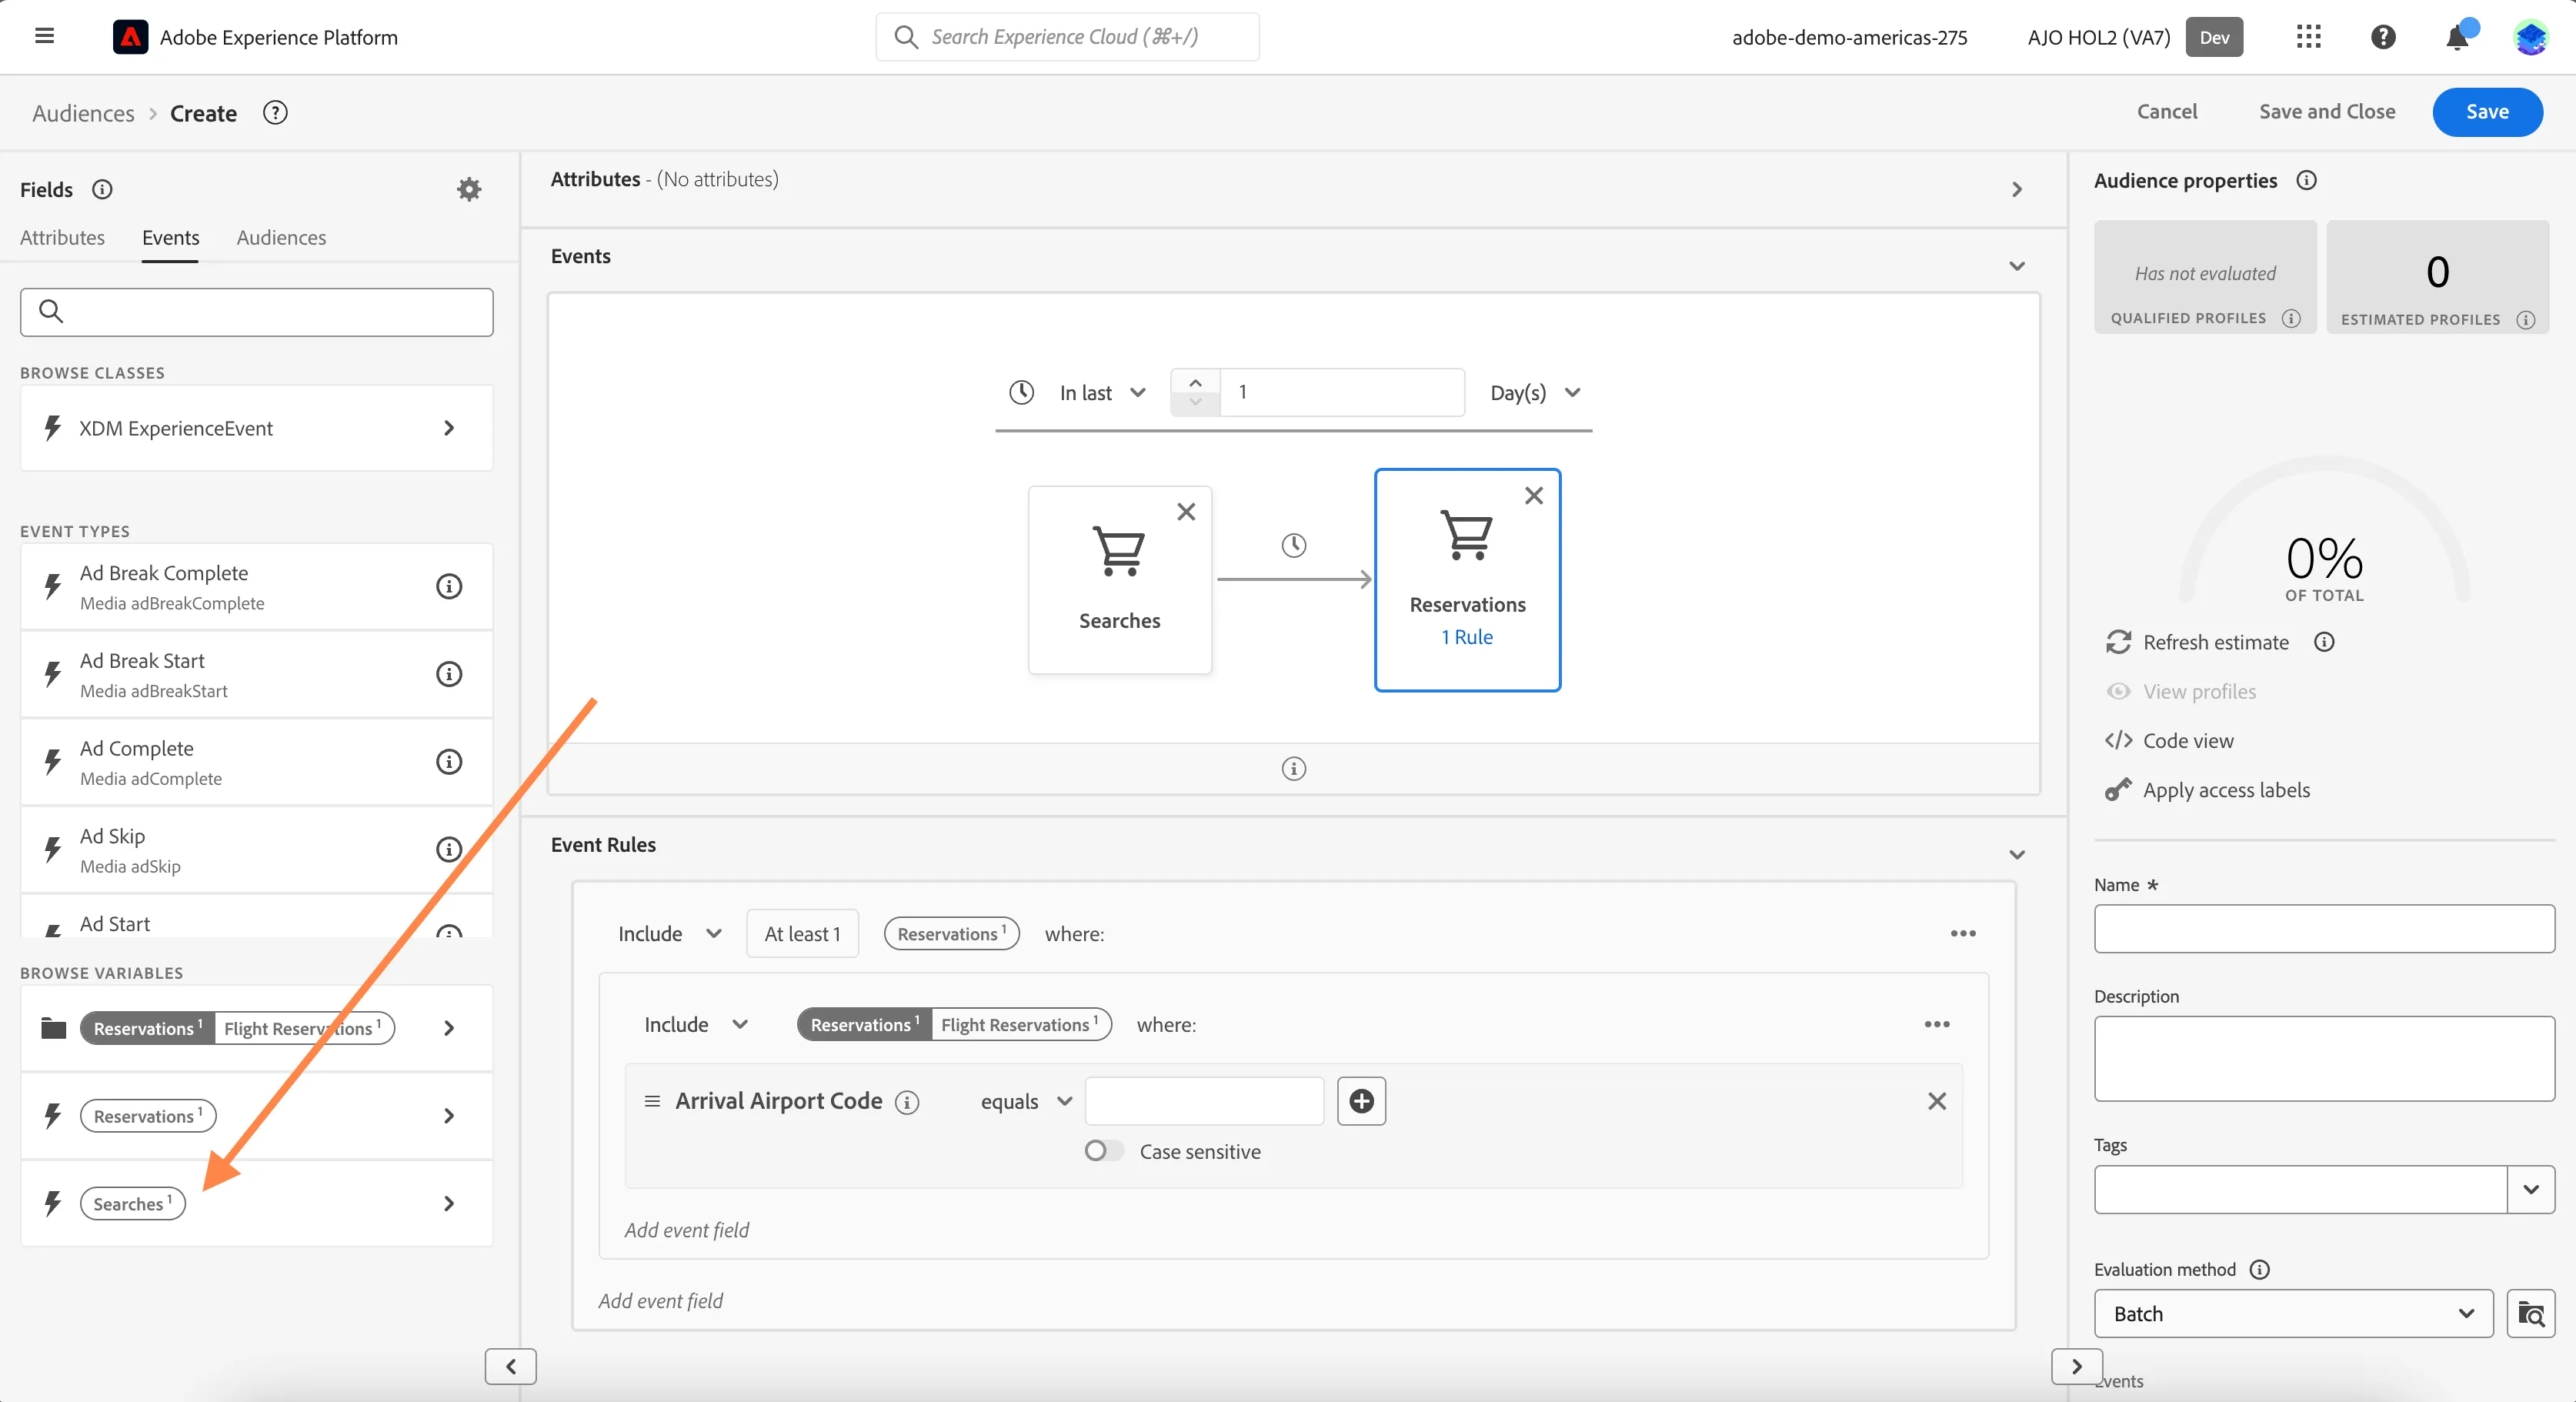Collapse the Event Rules section
Screen dimensions: 2576x1402
[x=2016, y=855]
